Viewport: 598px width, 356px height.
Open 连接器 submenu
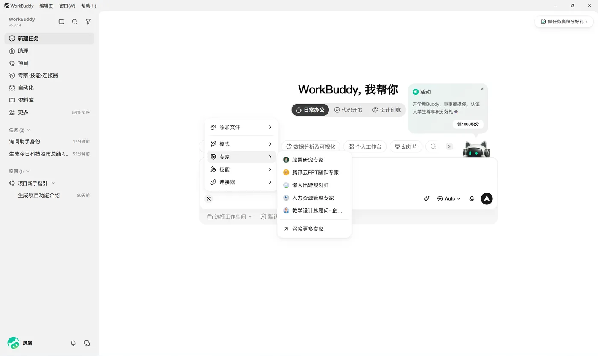[241, 182]
